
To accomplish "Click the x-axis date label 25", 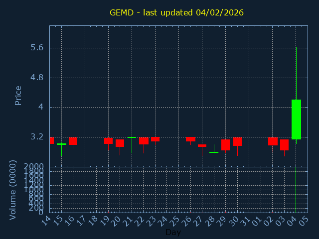I will (x=175, y=221).
